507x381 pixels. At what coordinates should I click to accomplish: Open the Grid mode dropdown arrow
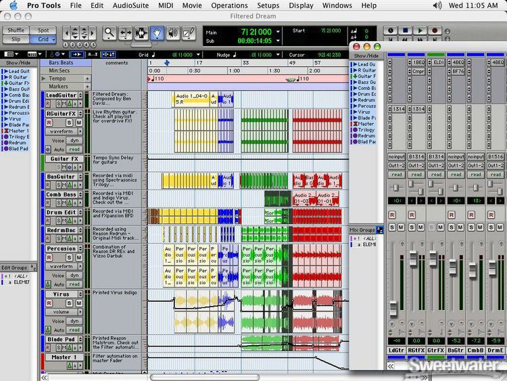pos(53,39)
